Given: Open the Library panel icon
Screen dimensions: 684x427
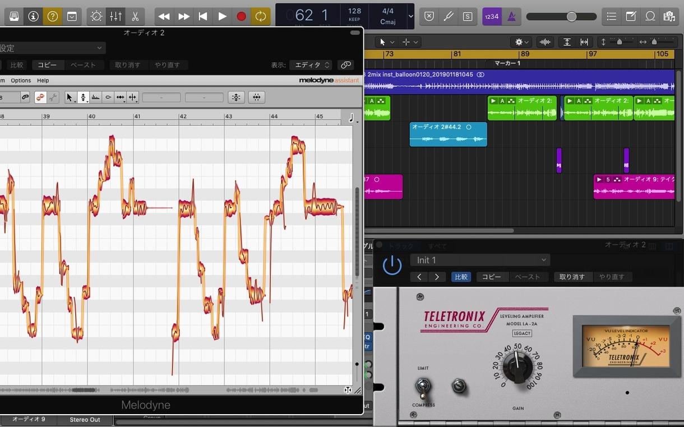Looking at the screenshot, I should click(14, 16).
